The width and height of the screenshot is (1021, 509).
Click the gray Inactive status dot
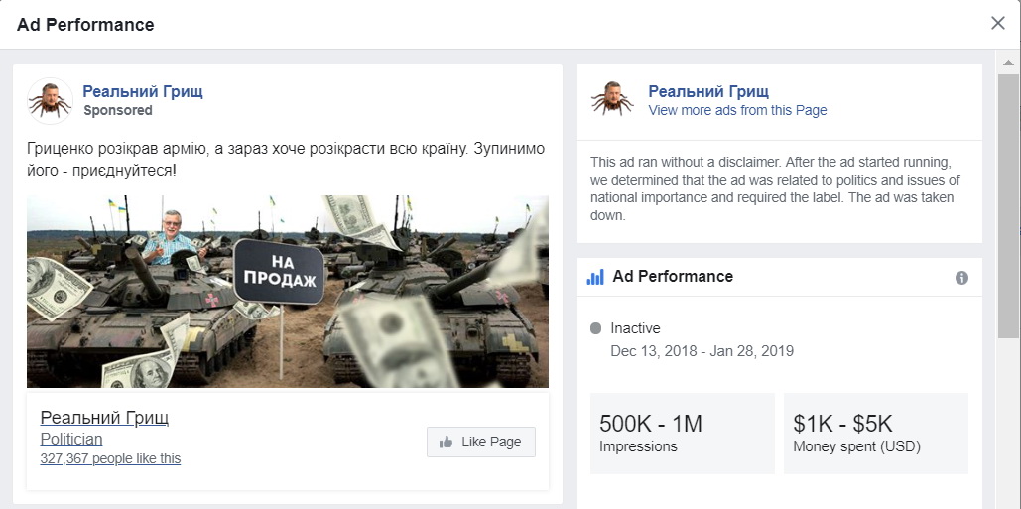(595, 328)
